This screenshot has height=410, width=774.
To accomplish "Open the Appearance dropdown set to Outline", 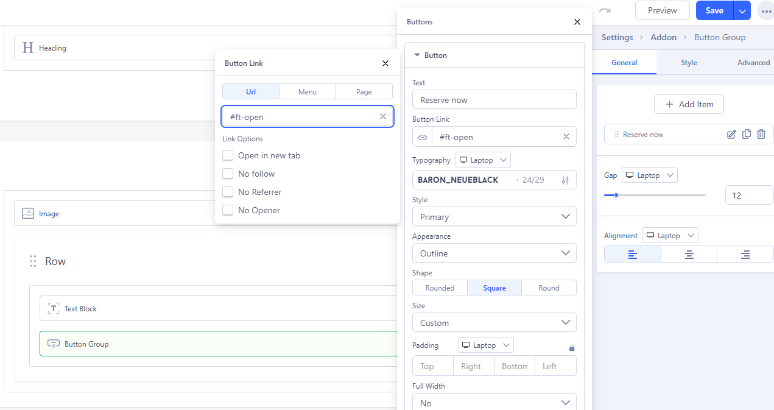I will coord(494,253).
